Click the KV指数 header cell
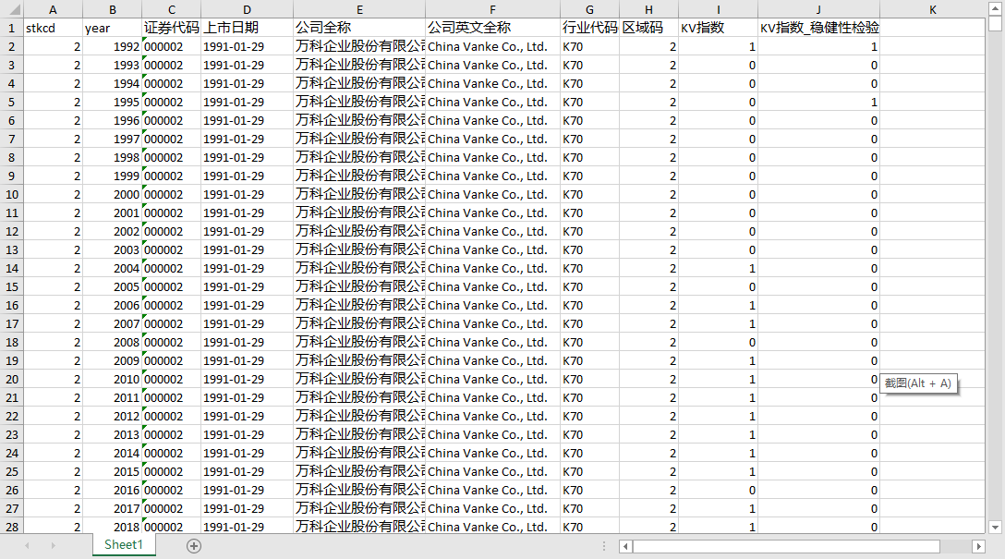Image resolution: width=1005 pixels, height=559 pixels. [718, 28]
